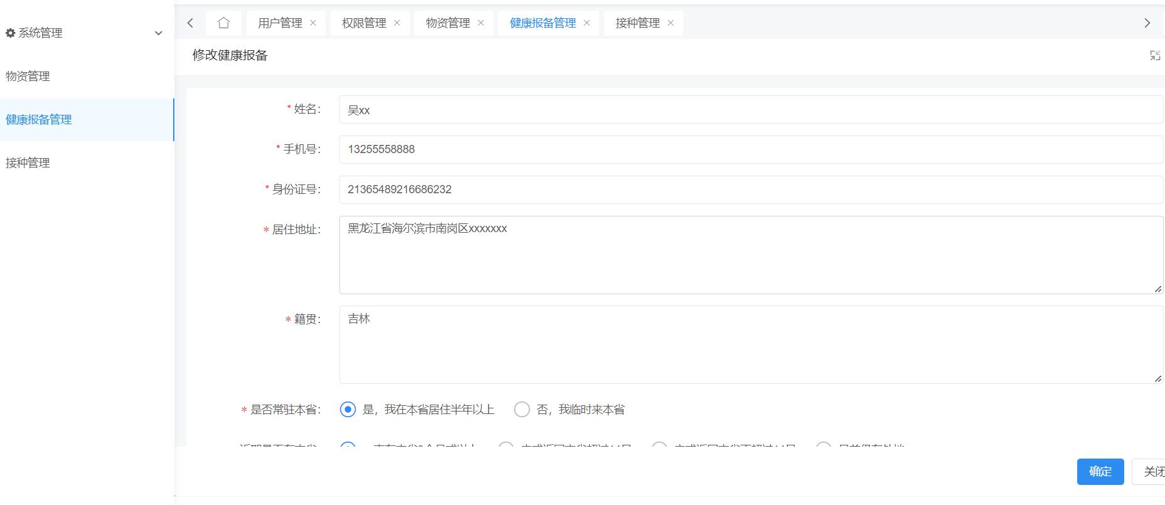Screen dimensions: 1165x505
Task: Close the 用户管理 tab
Action: point(313,23)
